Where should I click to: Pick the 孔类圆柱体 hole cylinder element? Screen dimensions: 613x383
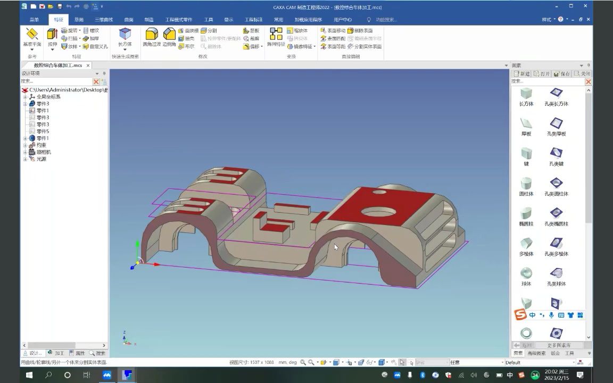pyautogui.click(x=556, y=186)
